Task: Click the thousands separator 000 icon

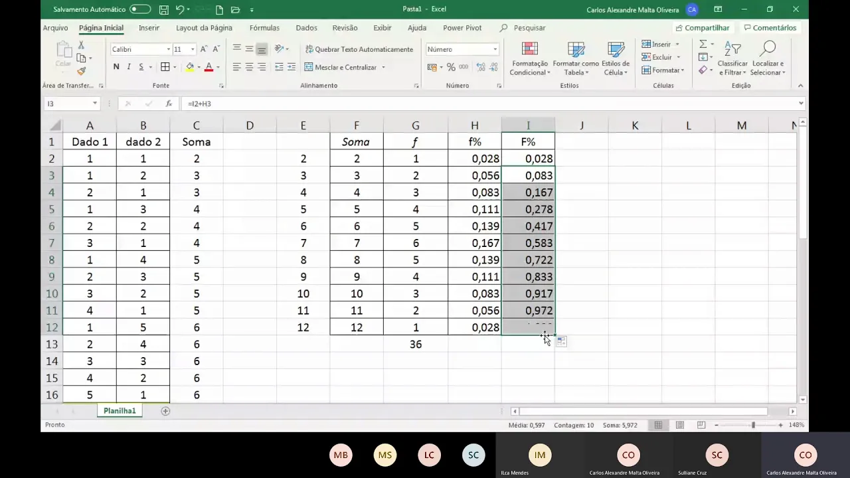Action: click(x=463, y=67)
